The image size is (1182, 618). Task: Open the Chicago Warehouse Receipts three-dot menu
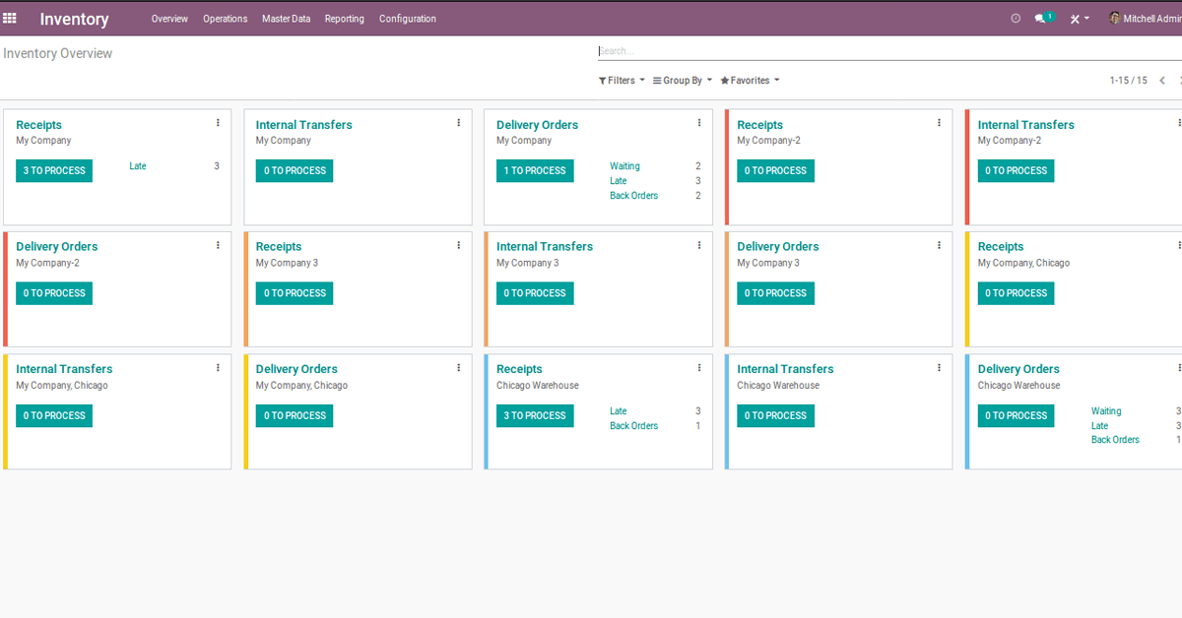point(698,367)
